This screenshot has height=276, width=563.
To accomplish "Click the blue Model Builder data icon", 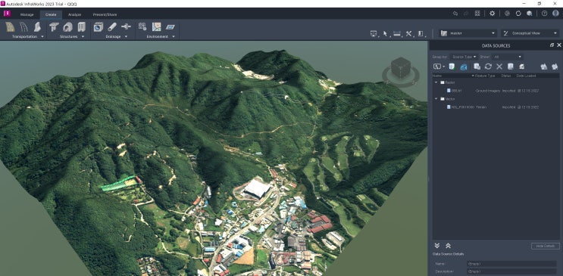I will [x=464, y=67].
